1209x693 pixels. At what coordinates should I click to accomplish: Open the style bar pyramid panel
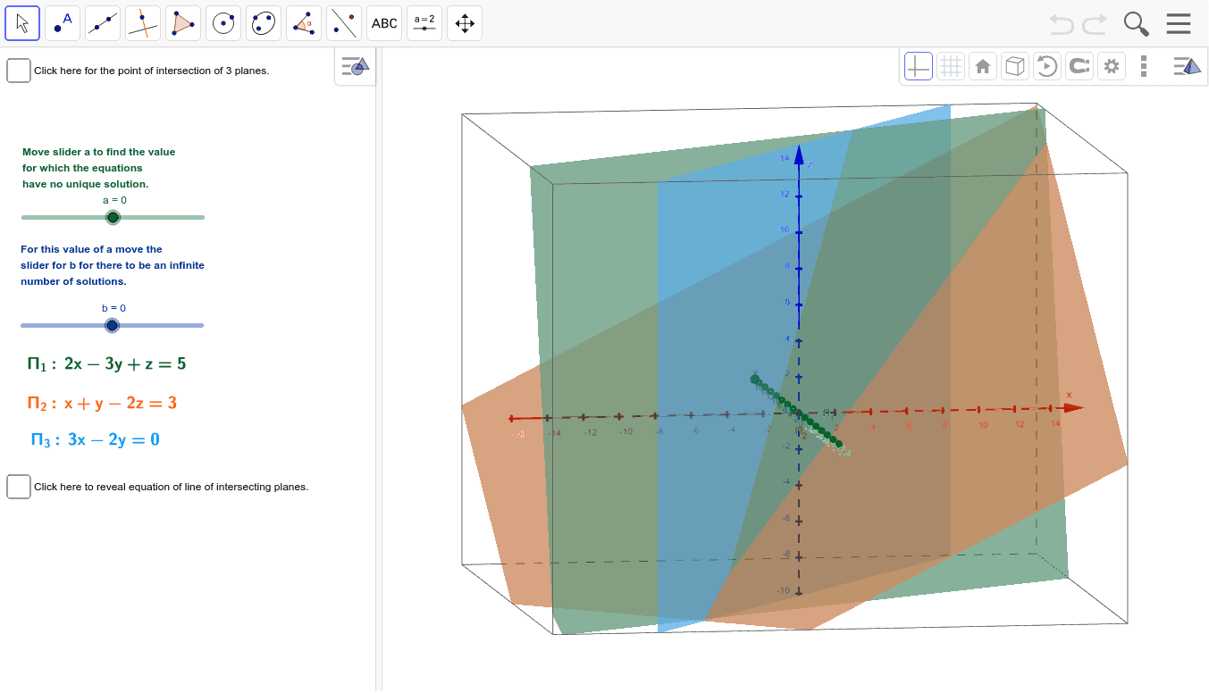point(1188,65)
